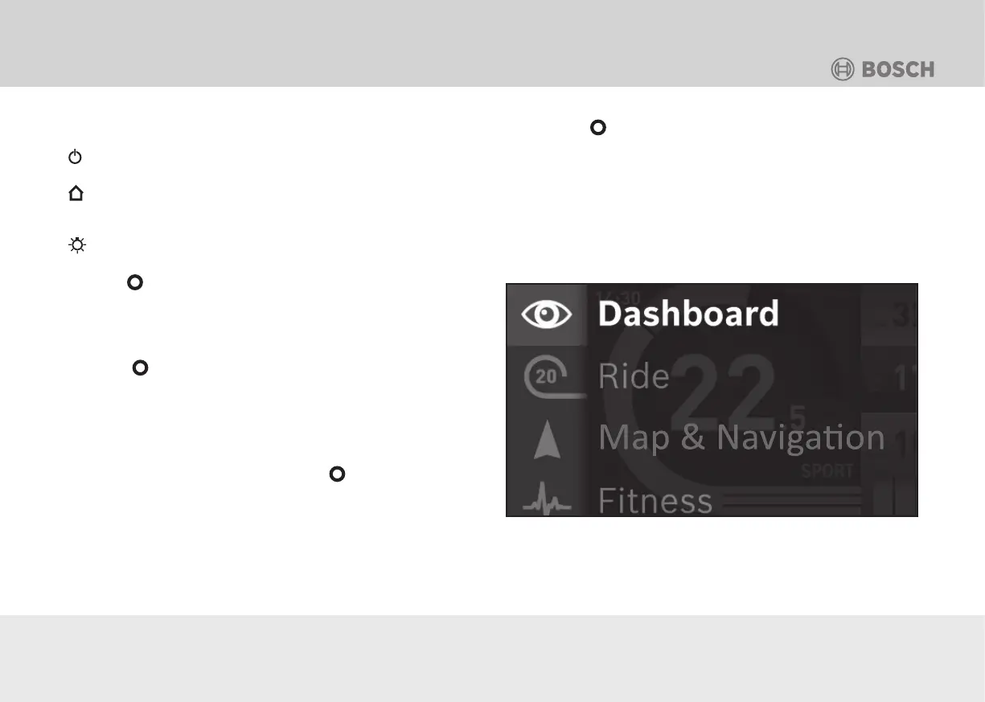Click the home house icon

pos(76,195)
